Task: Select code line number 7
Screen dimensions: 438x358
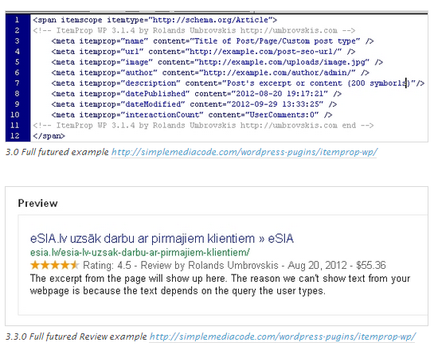Action: click(x=17, y=84)
